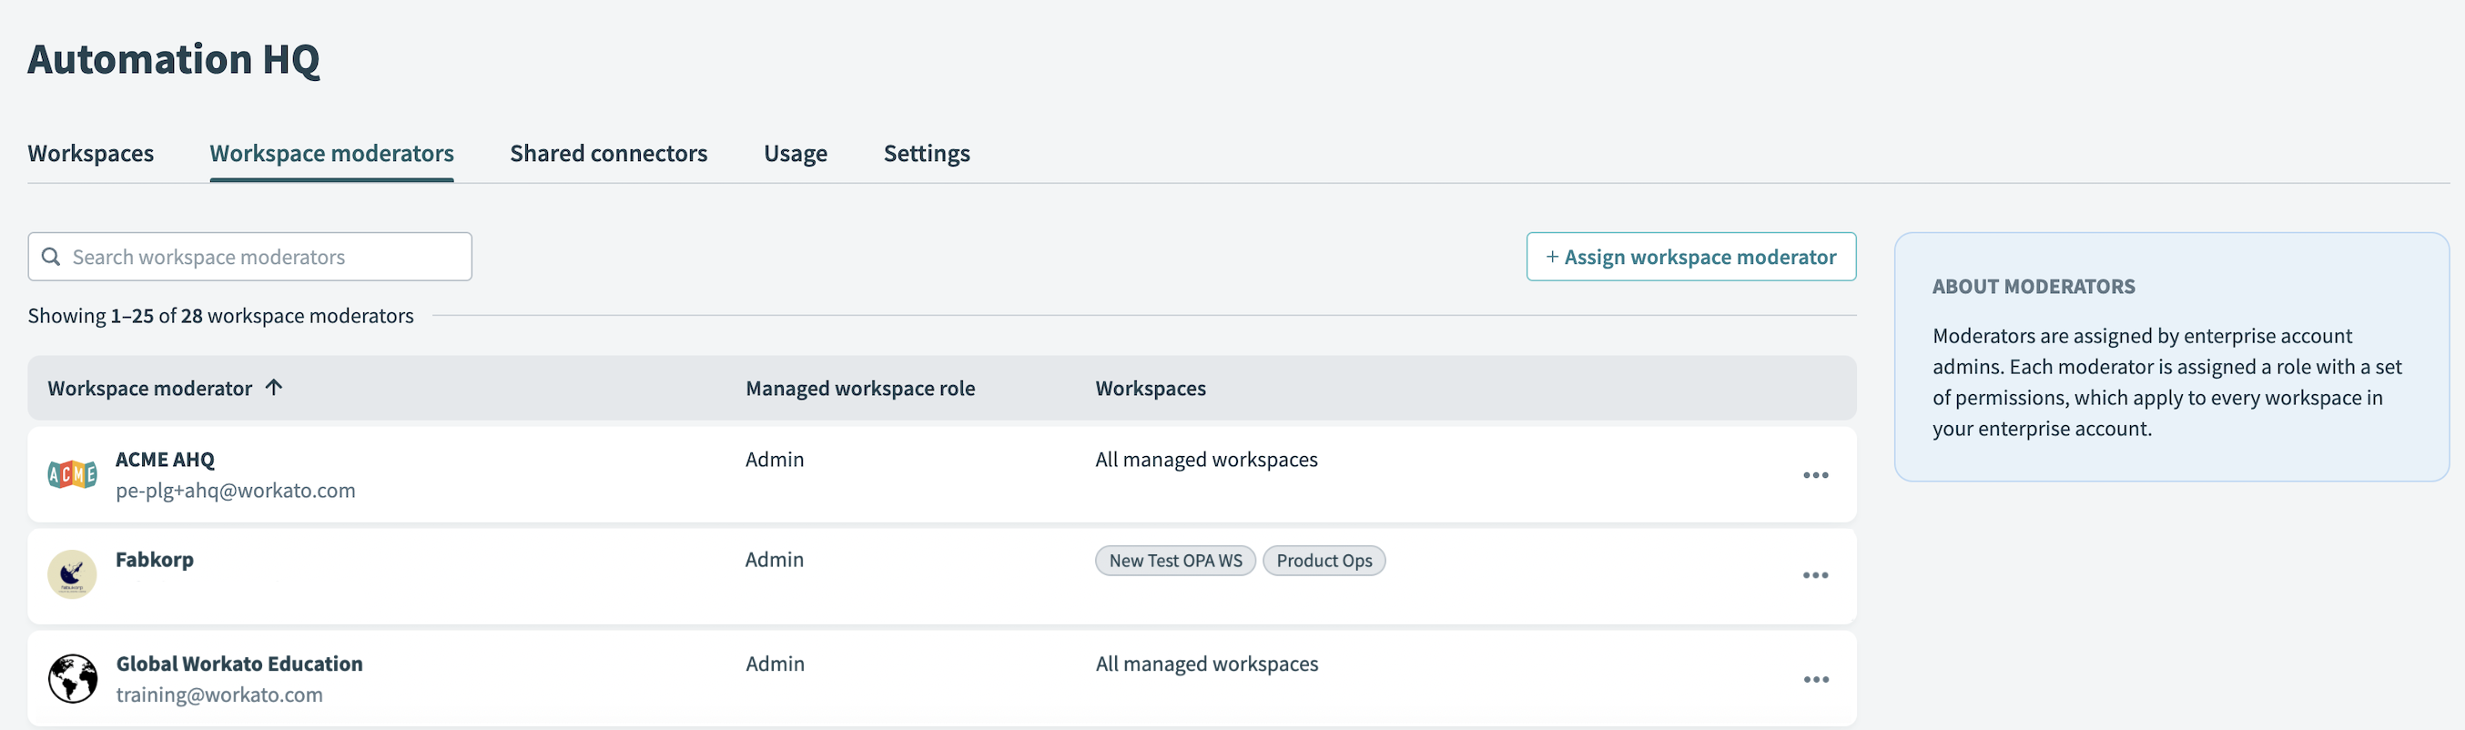This screenshot has height=730, width=2465.
Task: Click the sort arrow beside Workspace moderator
Action: [275, 388]
